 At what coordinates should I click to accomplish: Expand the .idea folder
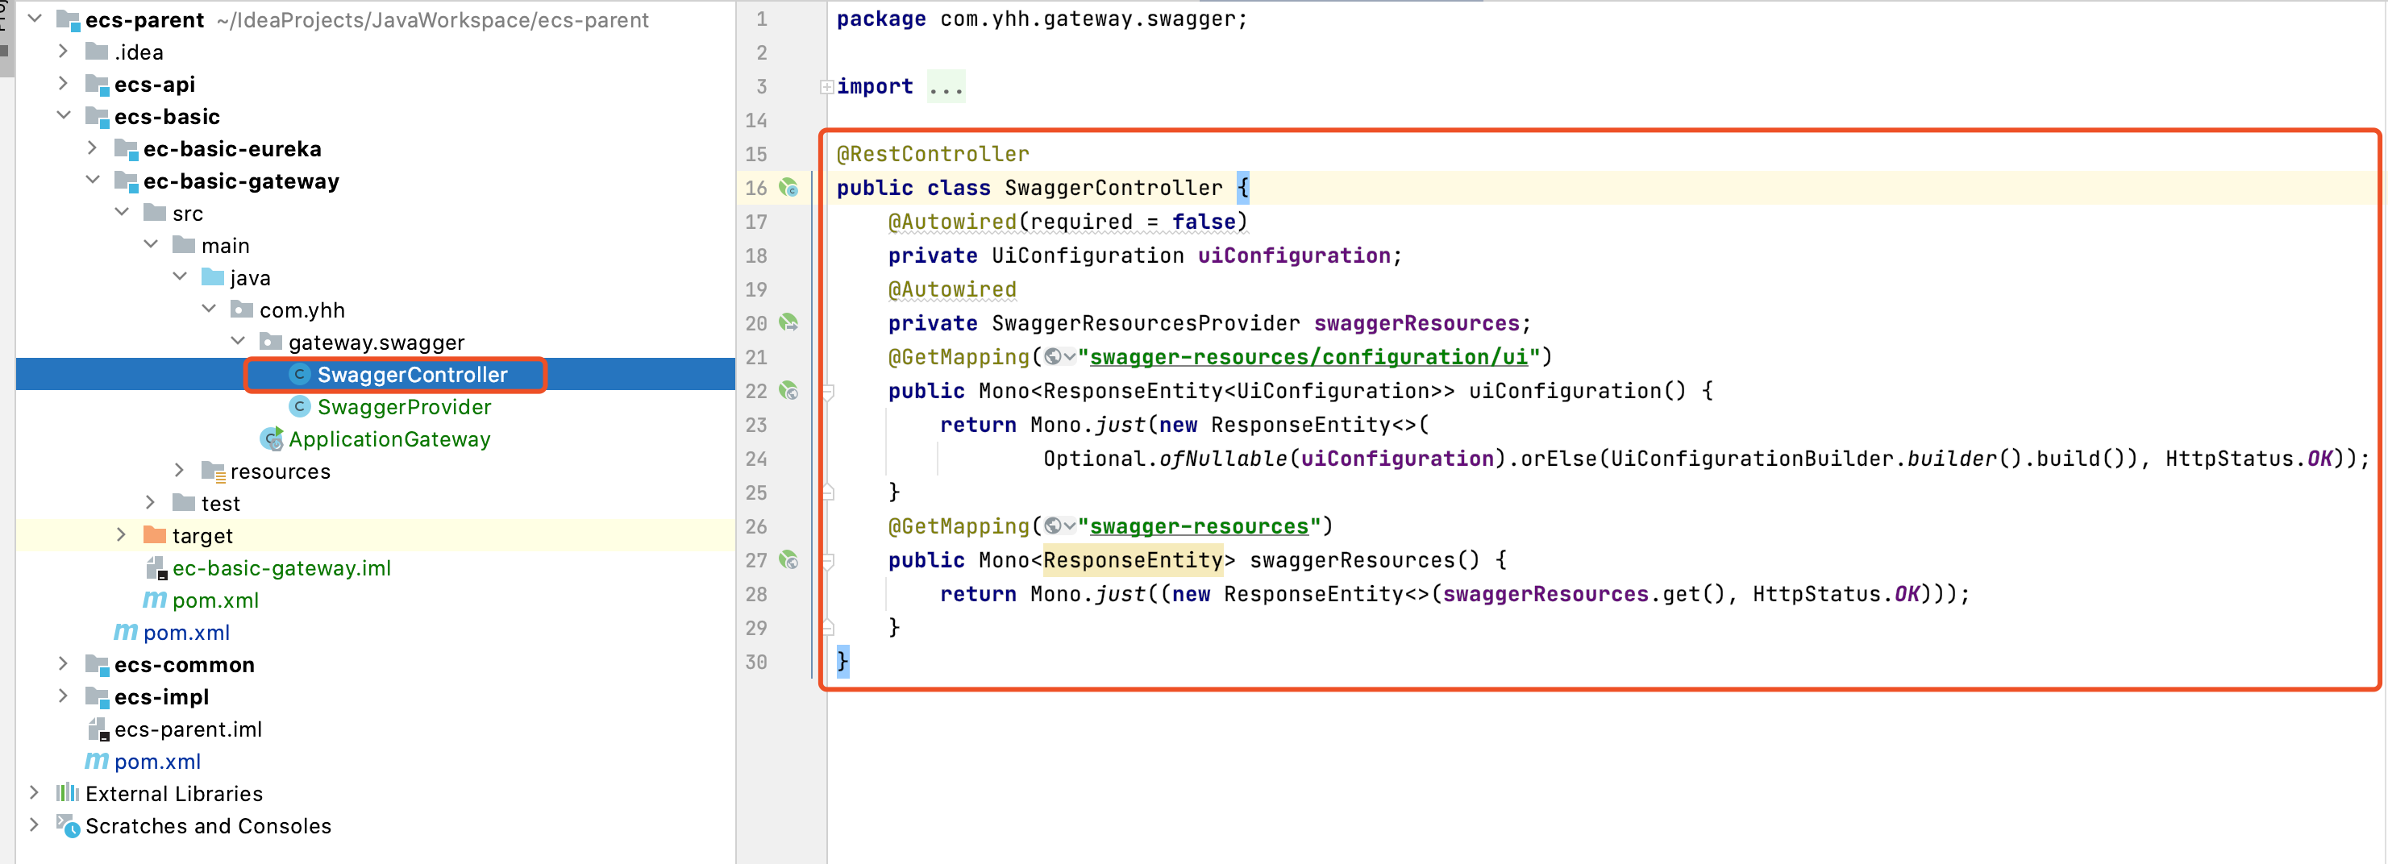point(63,51)
